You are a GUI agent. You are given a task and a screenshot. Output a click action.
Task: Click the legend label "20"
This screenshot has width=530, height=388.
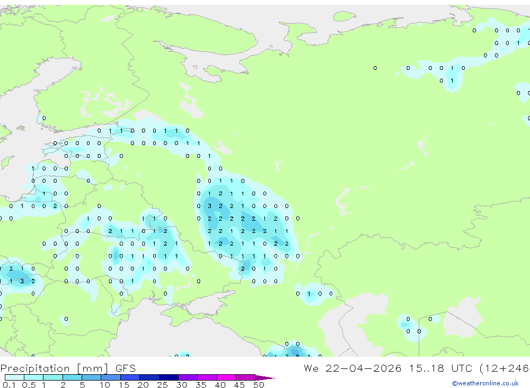143,385
